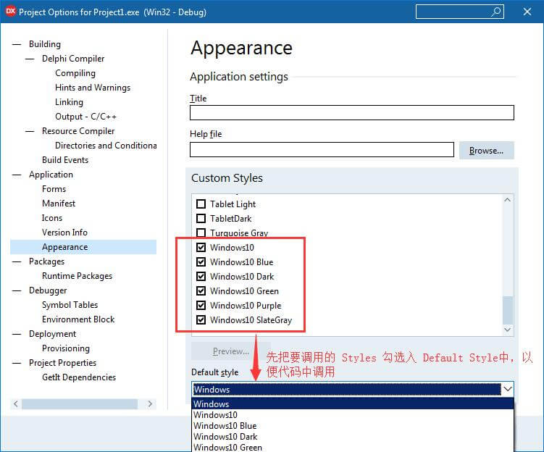544x452 pixels.
Task: Toggle the Windows10 SlateGray checkbox
Action: pos(201,320)
